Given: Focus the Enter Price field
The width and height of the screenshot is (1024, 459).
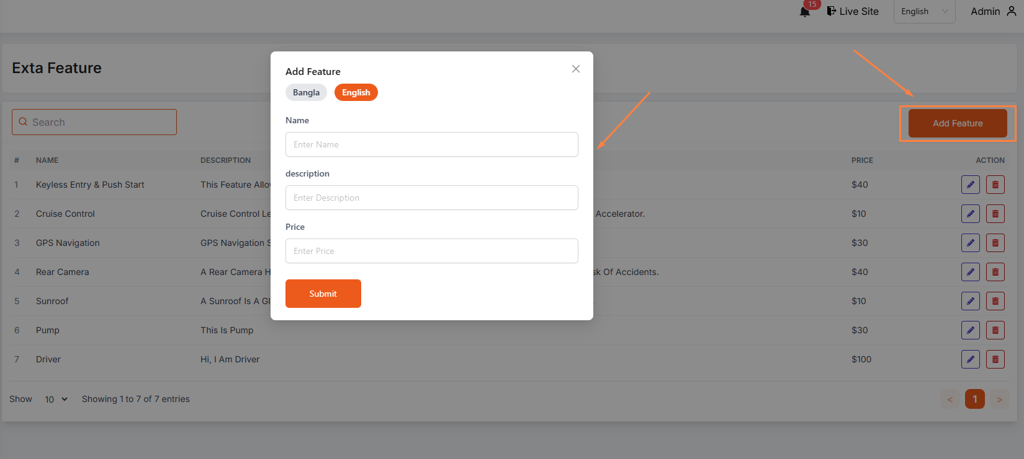Looking at the screenshot, I should (x=431, y=251).
